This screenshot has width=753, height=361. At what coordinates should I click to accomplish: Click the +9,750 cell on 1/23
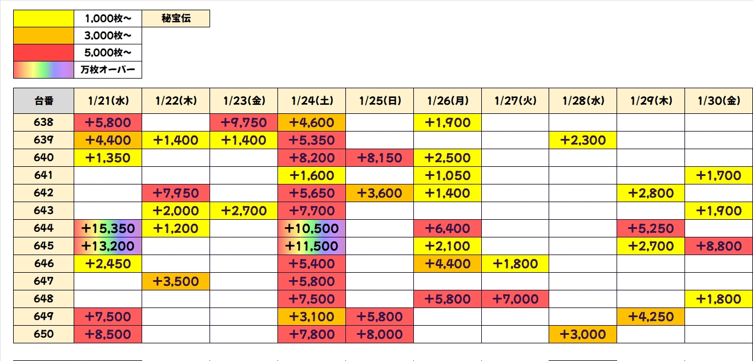click(244, 122)
